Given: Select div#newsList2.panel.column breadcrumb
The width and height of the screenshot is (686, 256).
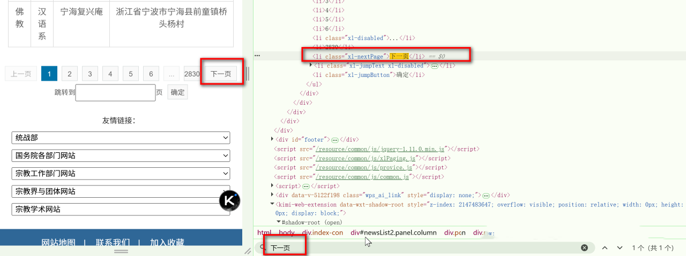Looking at the screenshot, I should [x=394, y=232].
